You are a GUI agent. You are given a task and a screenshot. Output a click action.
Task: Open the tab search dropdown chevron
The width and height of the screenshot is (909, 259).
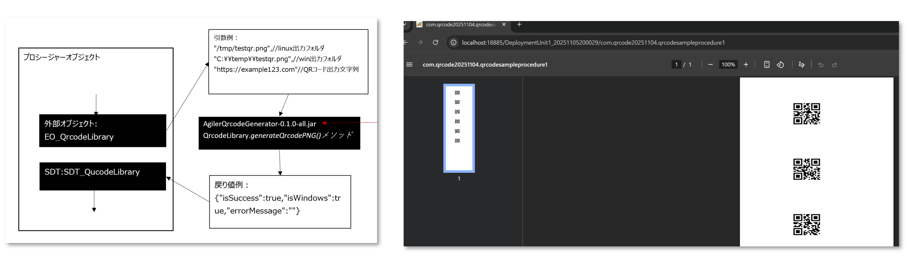[406, 24]
